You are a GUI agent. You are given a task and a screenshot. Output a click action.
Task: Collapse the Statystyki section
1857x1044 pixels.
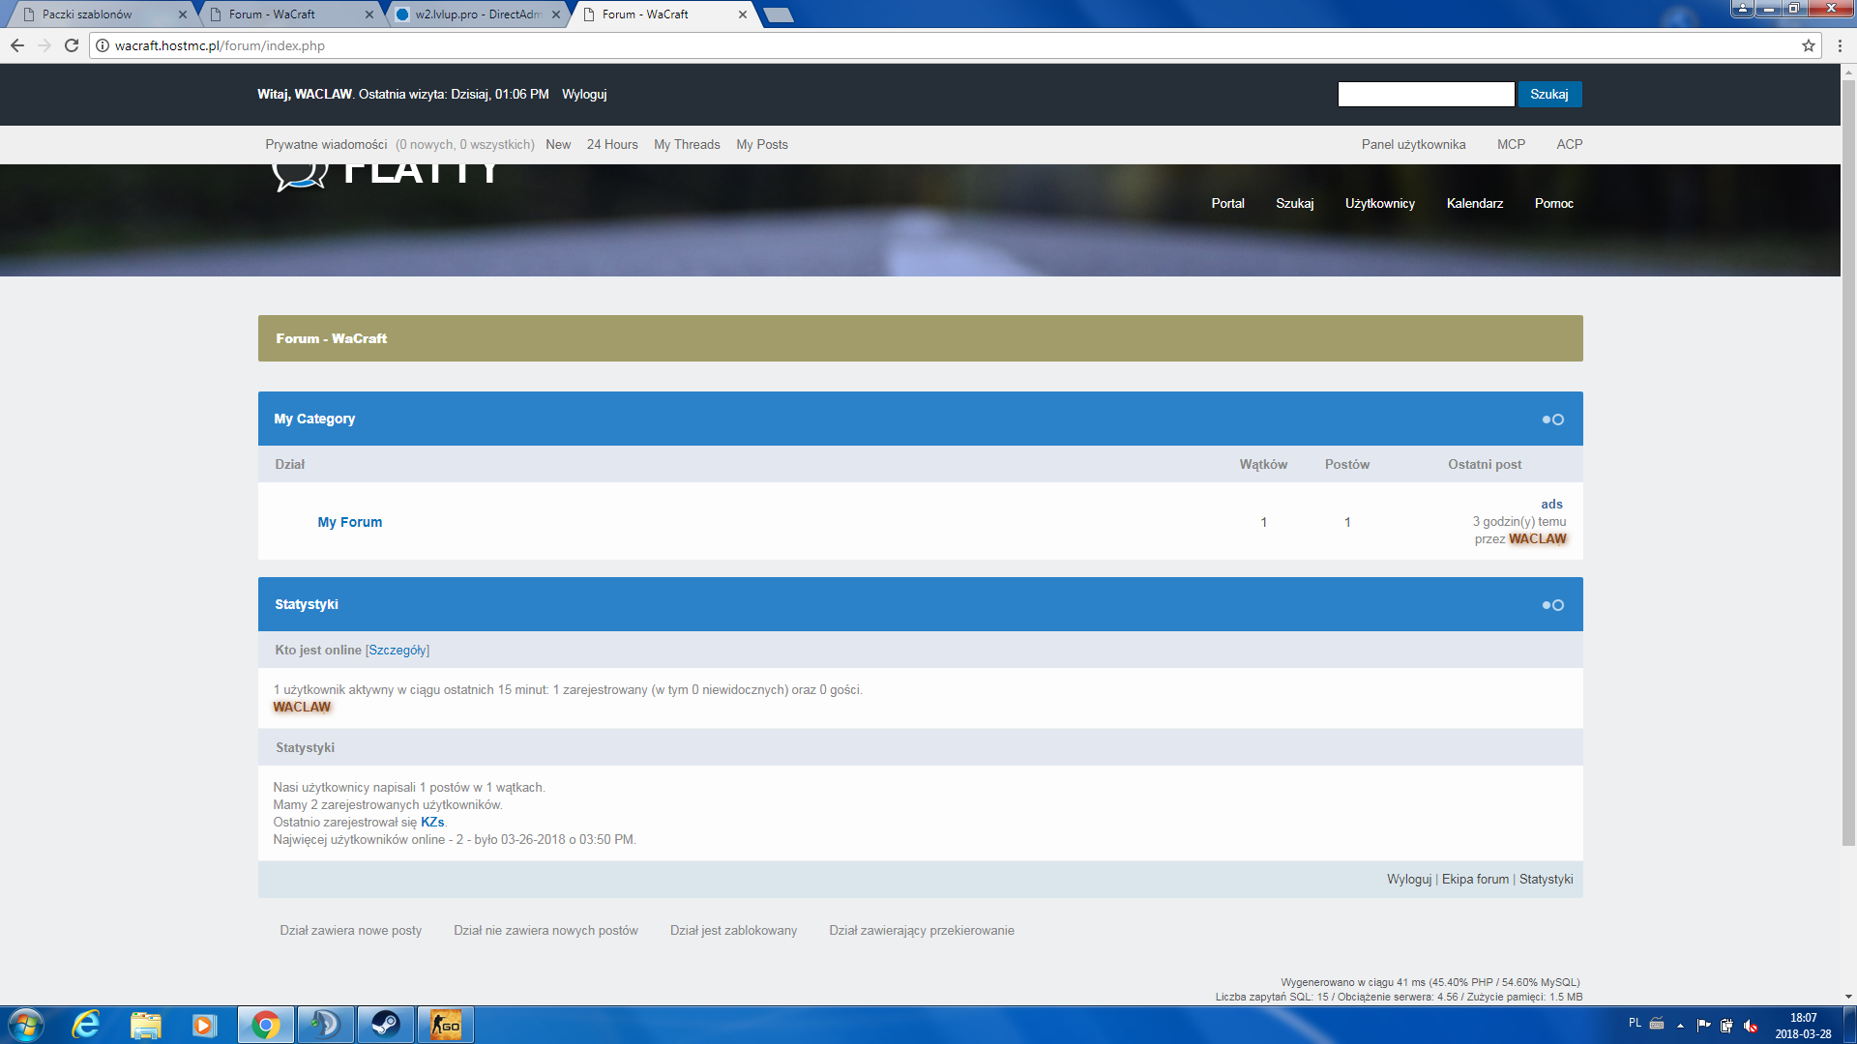1552,605
